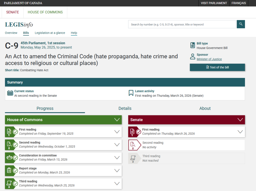
Task: Expand Second reading completed October 1, 2025
Action: (x=117, y=145)
